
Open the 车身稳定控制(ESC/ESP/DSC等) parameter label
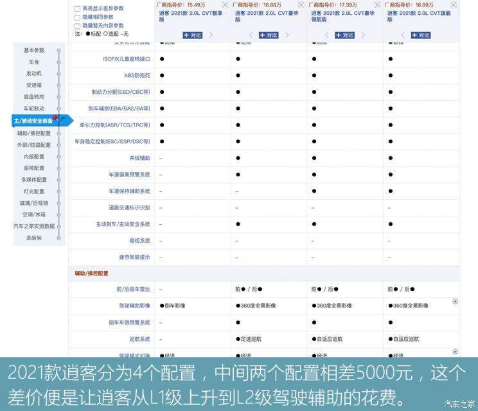pos(112,141)
